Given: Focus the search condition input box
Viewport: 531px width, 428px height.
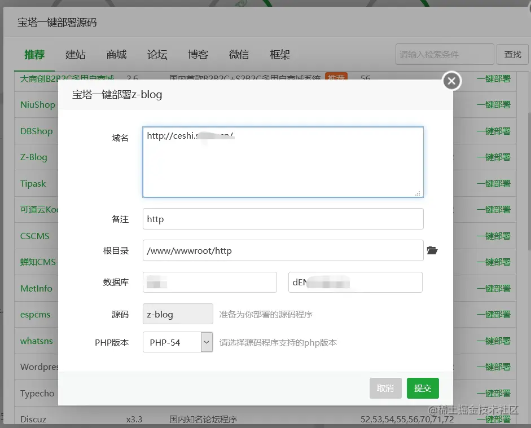Looking at the screenshot, I should pos(445,54).
